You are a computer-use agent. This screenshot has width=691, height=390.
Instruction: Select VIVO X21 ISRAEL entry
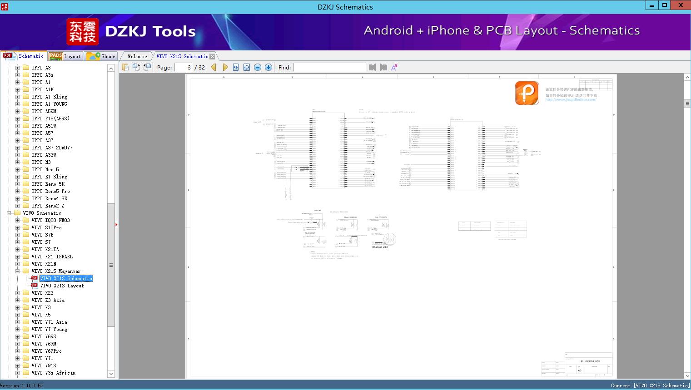[52, 257]
